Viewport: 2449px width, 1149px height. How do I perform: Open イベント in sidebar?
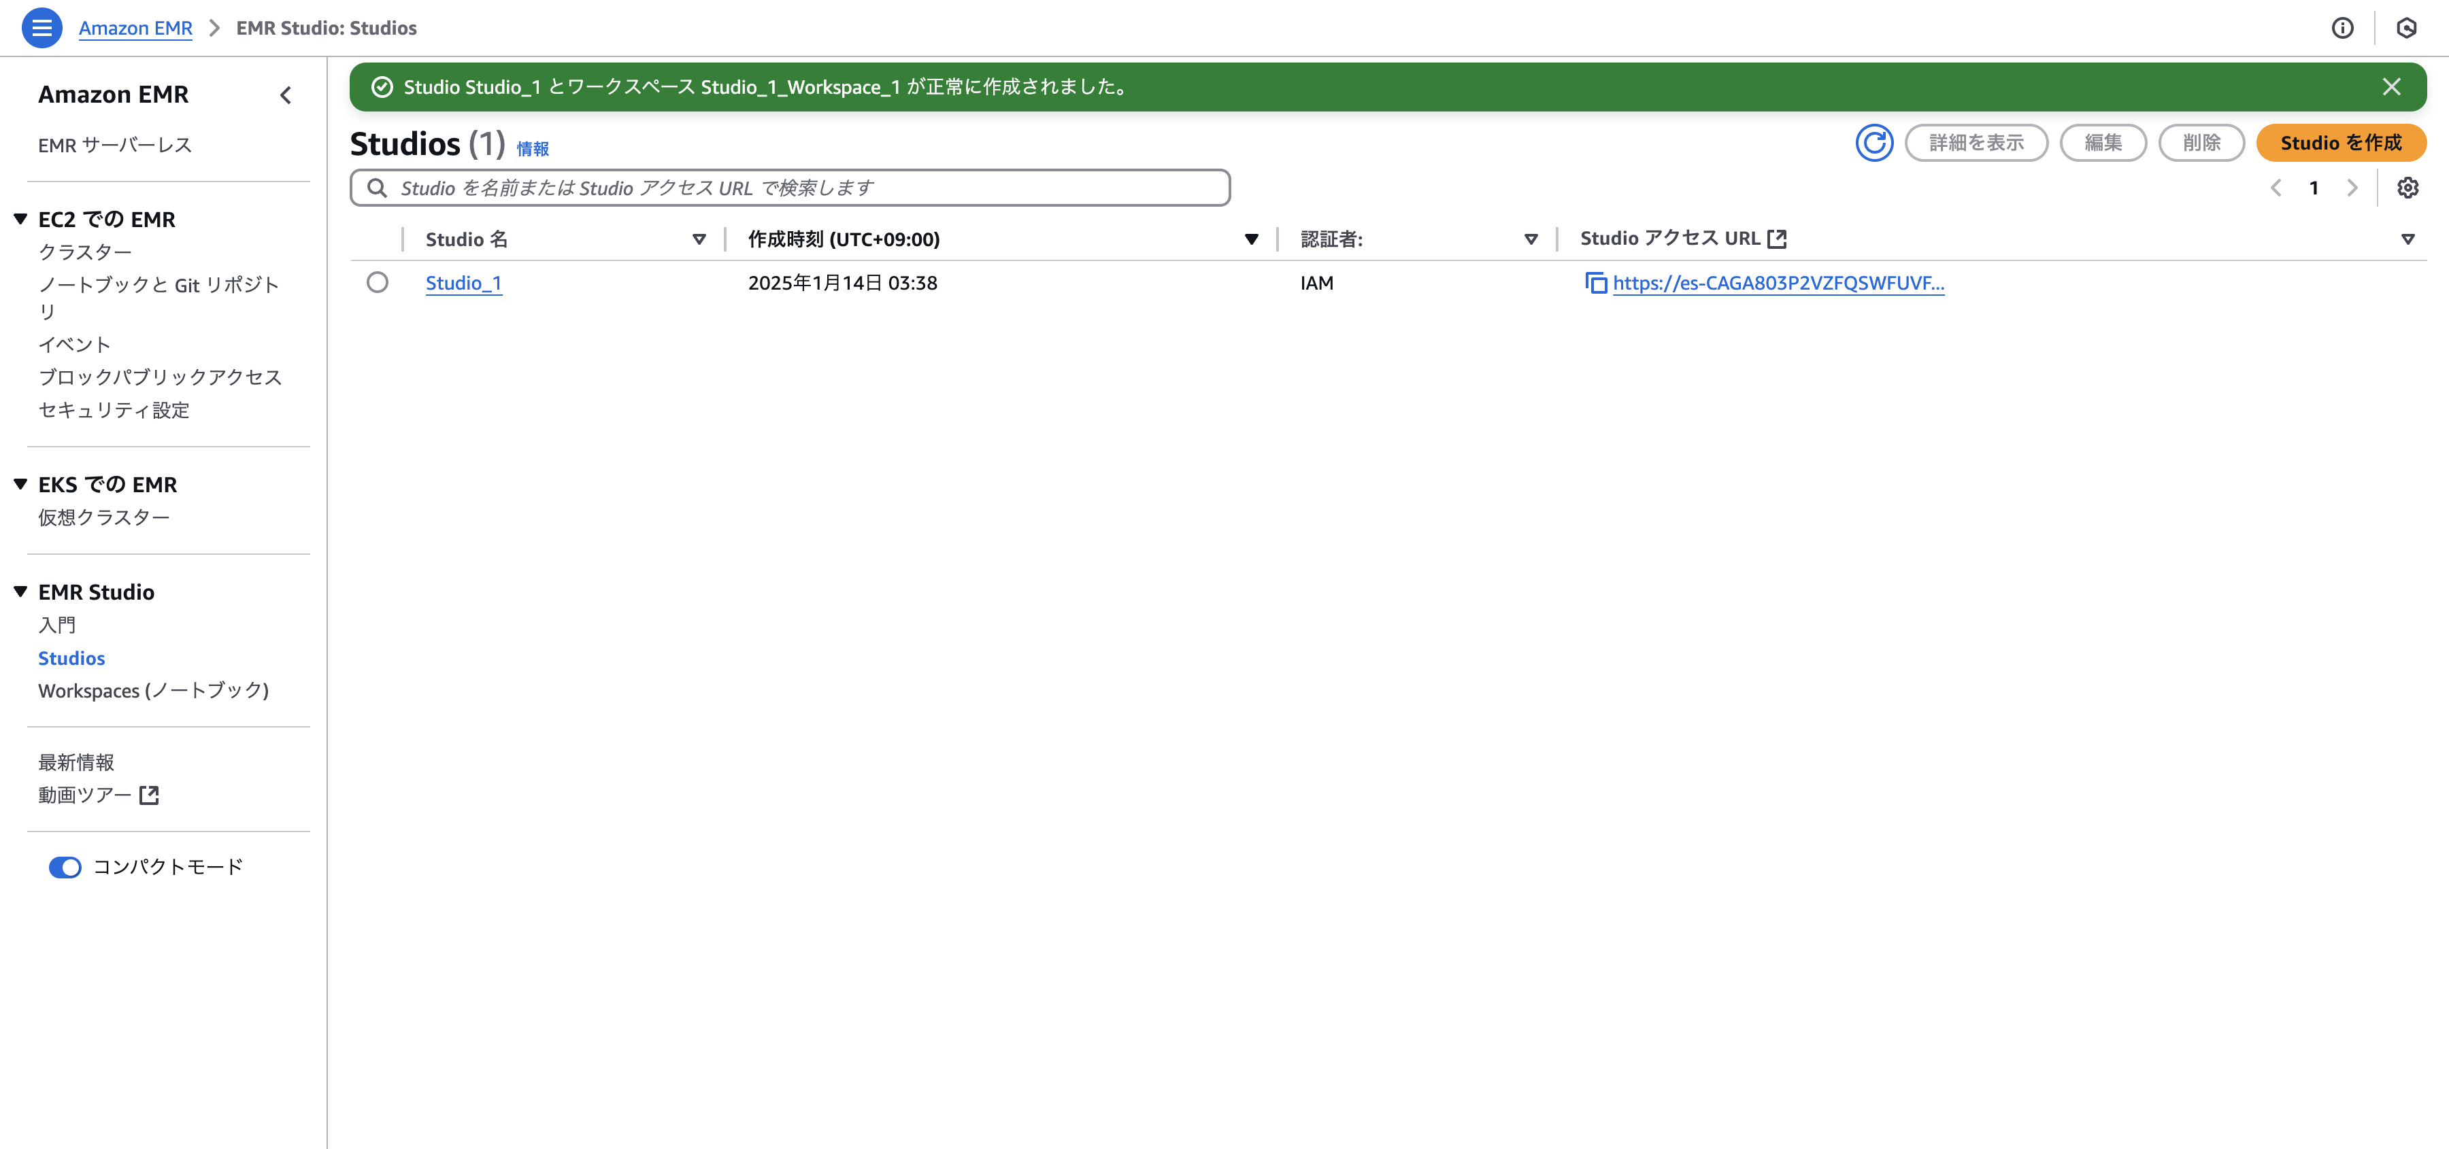pos(74,344)
